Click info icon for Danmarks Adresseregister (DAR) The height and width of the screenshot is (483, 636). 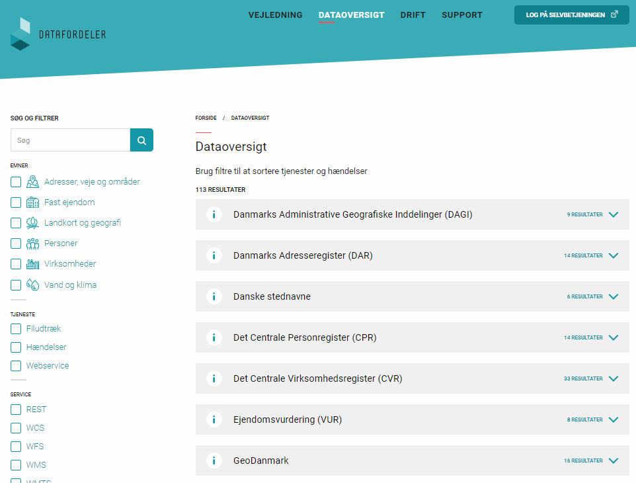(214, 255)
